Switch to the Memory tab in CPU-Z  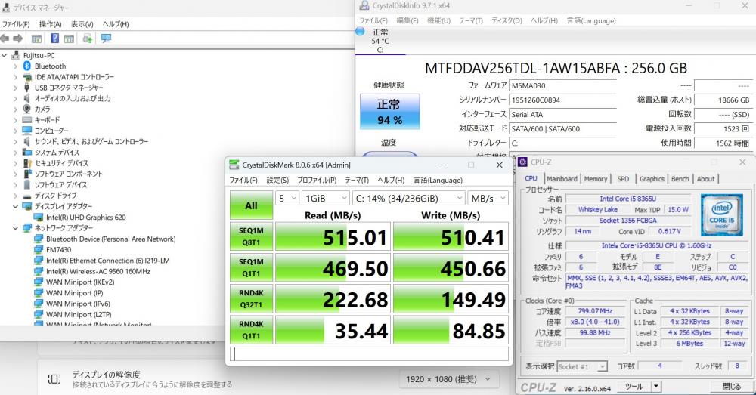point(596,179)
